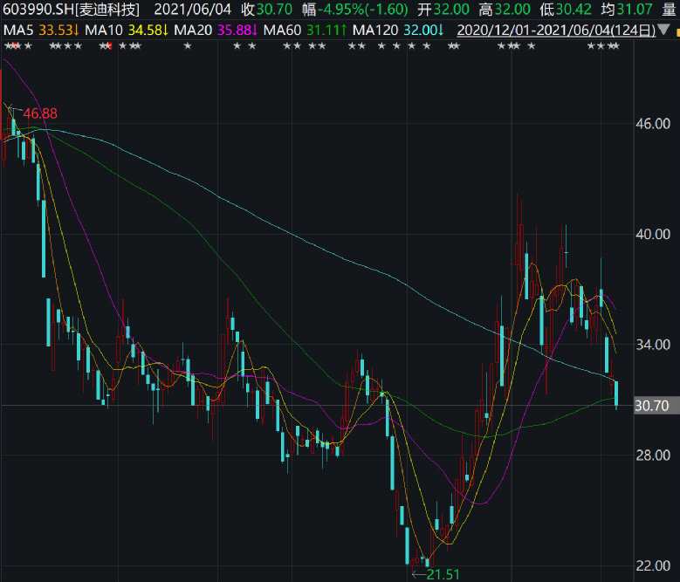Select stock code 603990.SH[麦迪科技]

(x=71, y=9)
